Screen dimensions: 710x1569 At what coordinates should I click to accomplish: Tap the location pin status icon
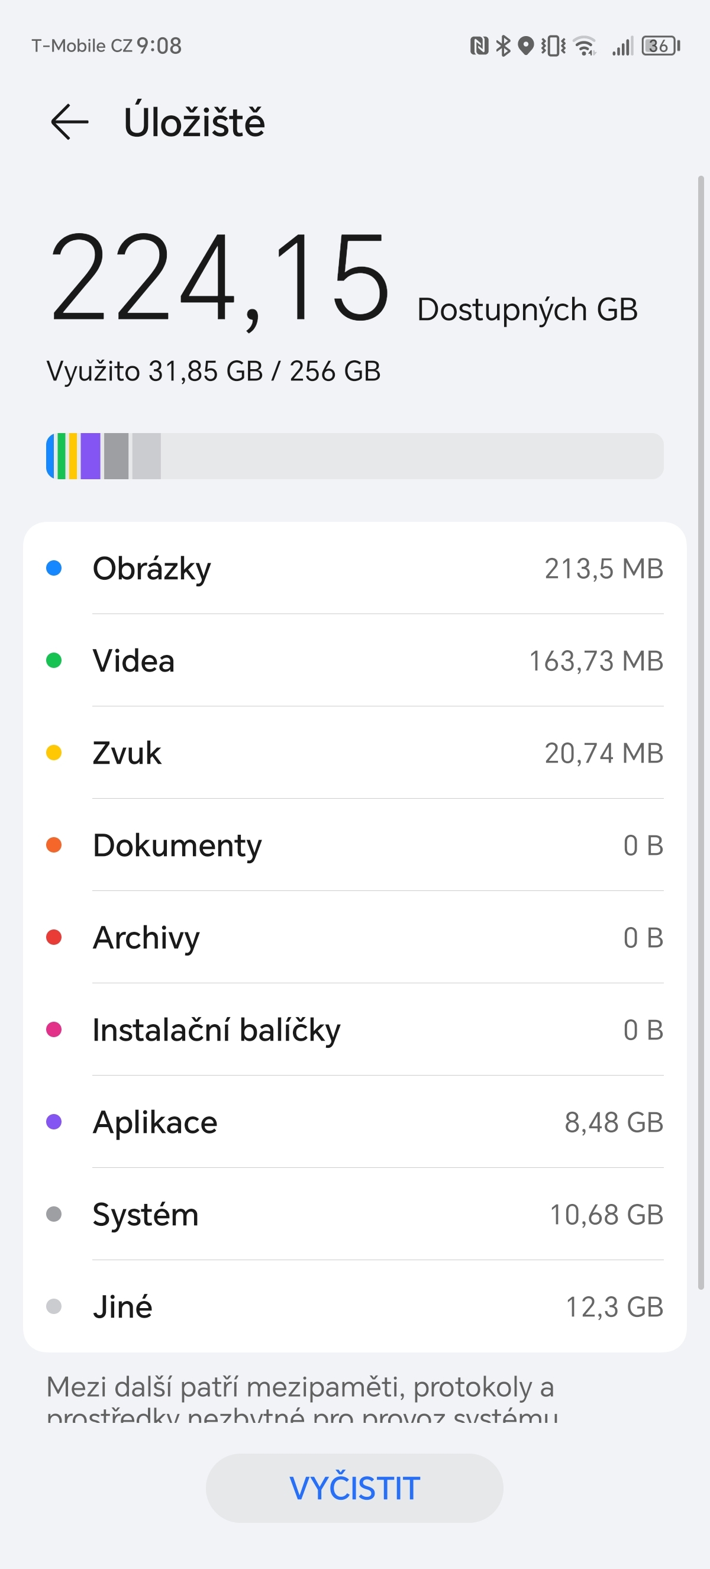(x=525, y=46)
